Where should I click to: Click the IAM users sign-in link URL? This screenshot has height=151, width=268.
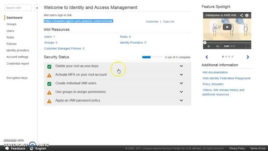(x=78, y=21)
